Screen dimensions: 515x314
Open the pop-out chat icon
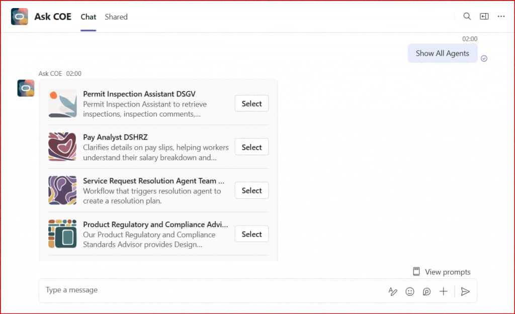484,17
